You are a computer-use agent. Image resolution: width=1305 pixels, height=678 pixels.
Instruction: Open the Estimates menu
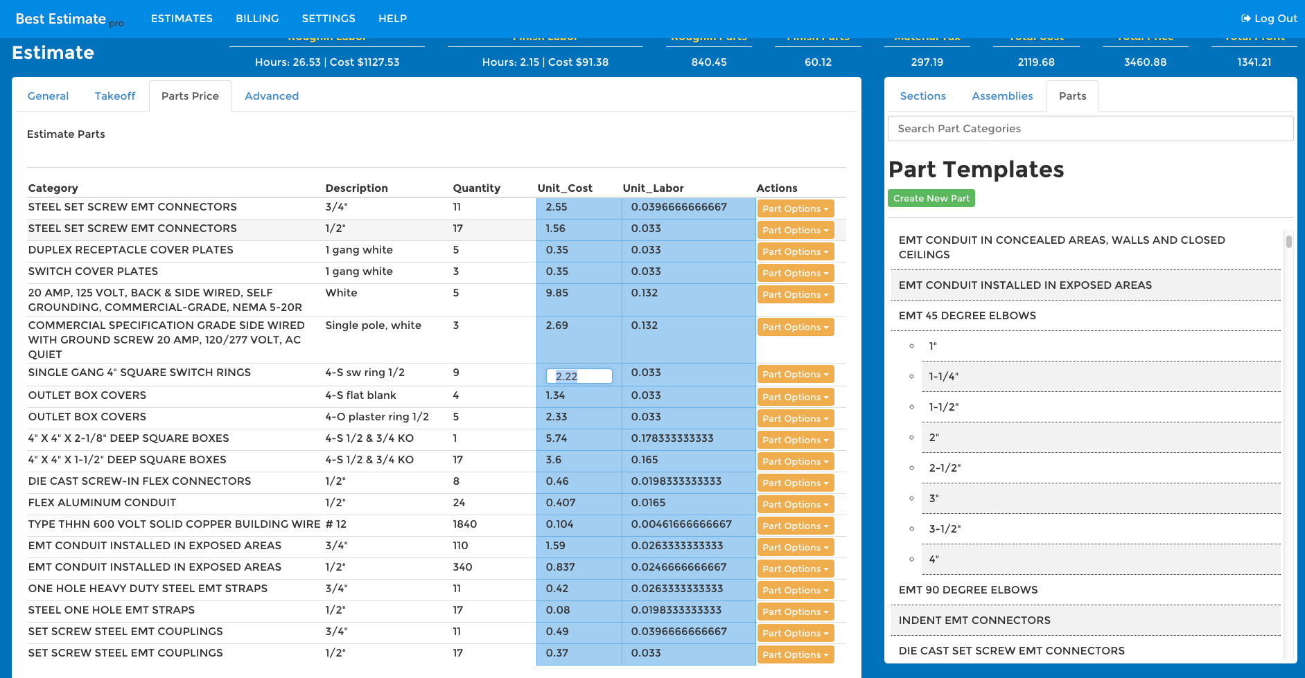pyautogui.click(x=181, y=19)
